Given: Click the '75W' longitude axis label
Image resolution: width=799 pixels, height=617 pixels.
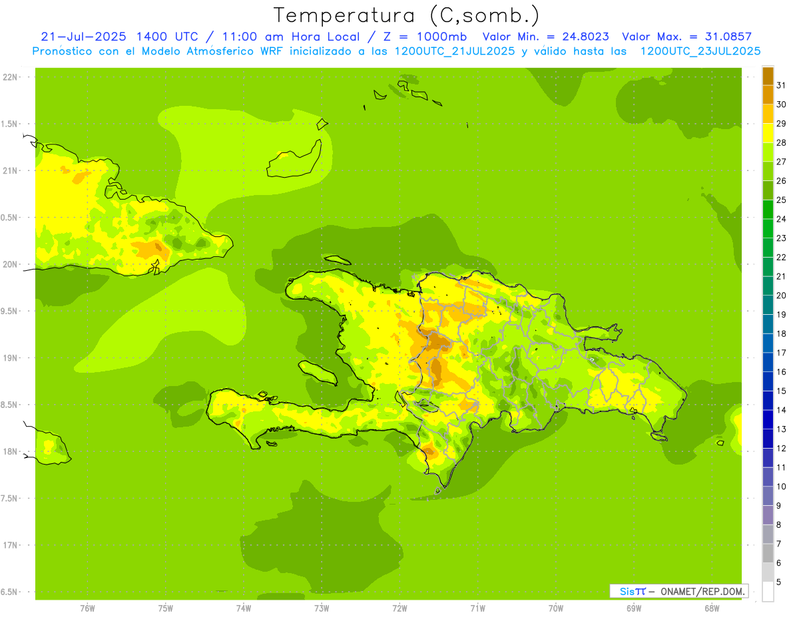Looking at the screenshot, I should [165, 608].
